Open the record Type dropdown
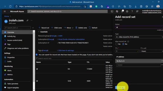The width and height of the screenshot is (163, 91). coord(139,37)
